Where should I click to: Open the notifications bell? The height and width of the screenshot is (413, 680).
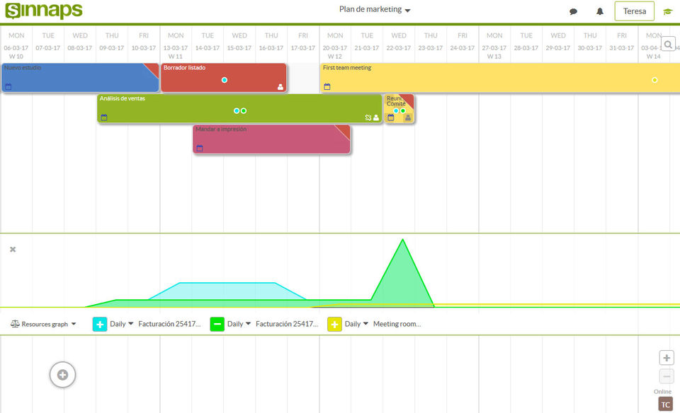tap(600, 11)
